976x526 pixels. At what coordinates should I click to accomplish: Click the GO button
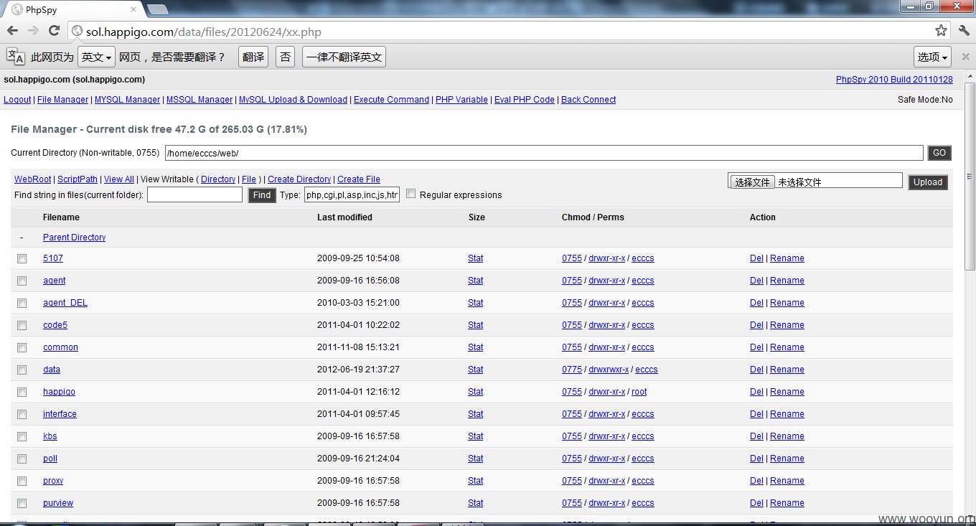point(939,153)
